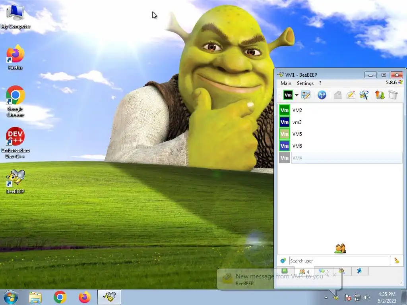
Task: Open the ? help menu
Action: (320, 83)
